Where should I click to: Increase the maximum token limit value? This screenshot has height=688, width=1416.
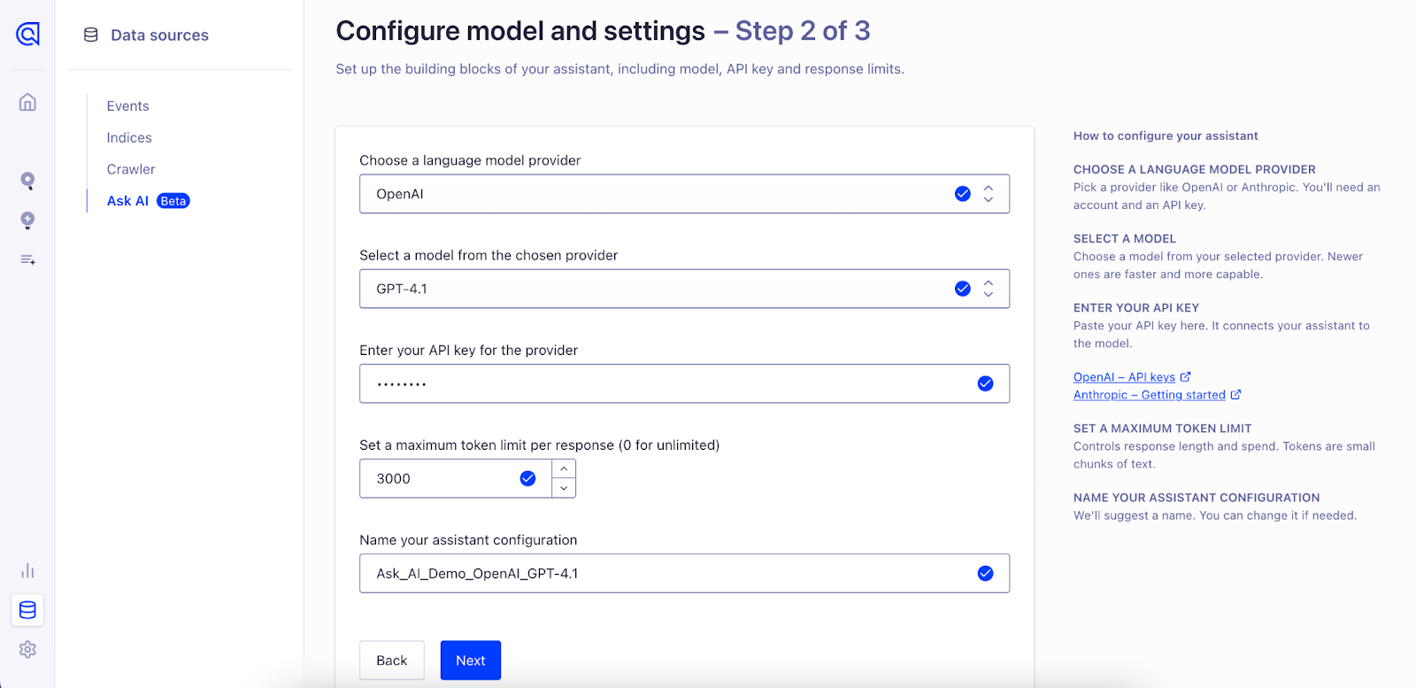[564, 469]
